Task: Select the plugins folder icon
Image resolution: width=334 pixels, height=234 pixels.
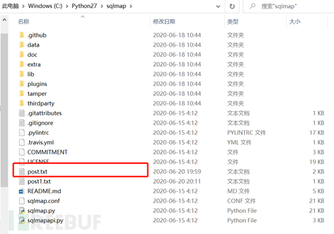Action: point(22,84)
